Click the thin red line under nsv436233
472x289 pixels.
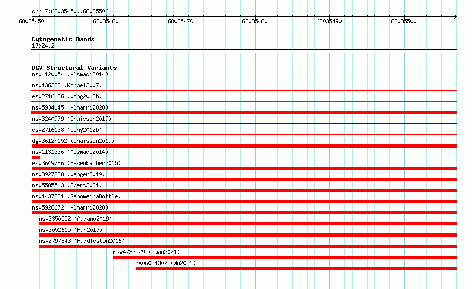tap(244, 90)
